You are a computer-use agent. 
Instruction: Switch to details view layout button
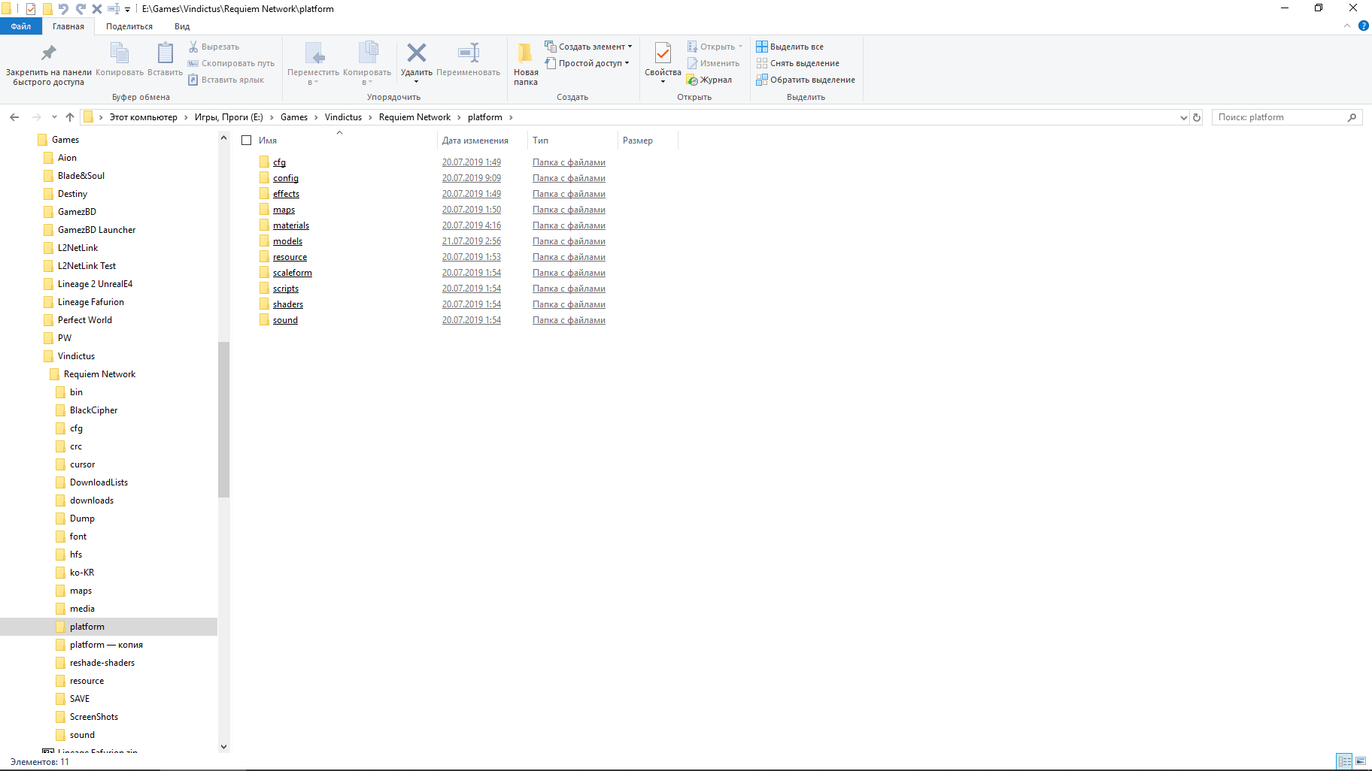point(1344,761)
